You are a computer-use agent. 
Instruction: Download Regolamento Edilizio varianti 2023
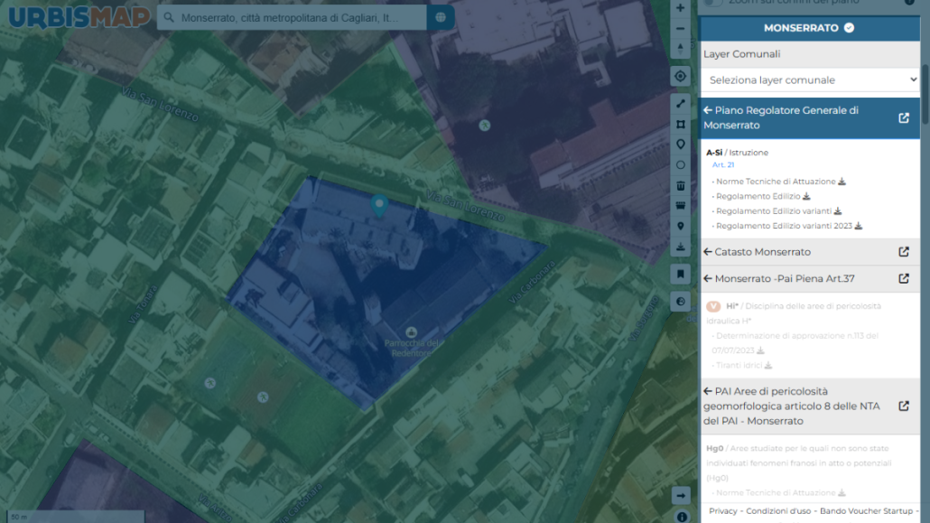point(859,226)
